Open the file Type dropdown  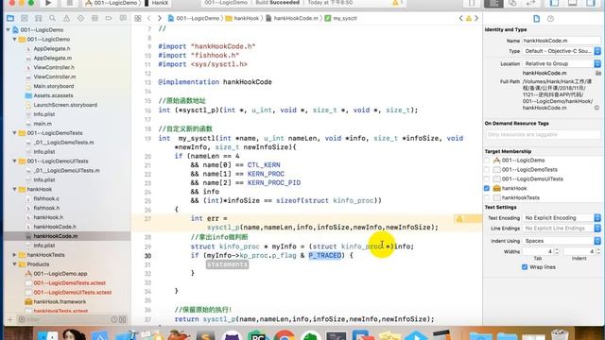point(562,51)
